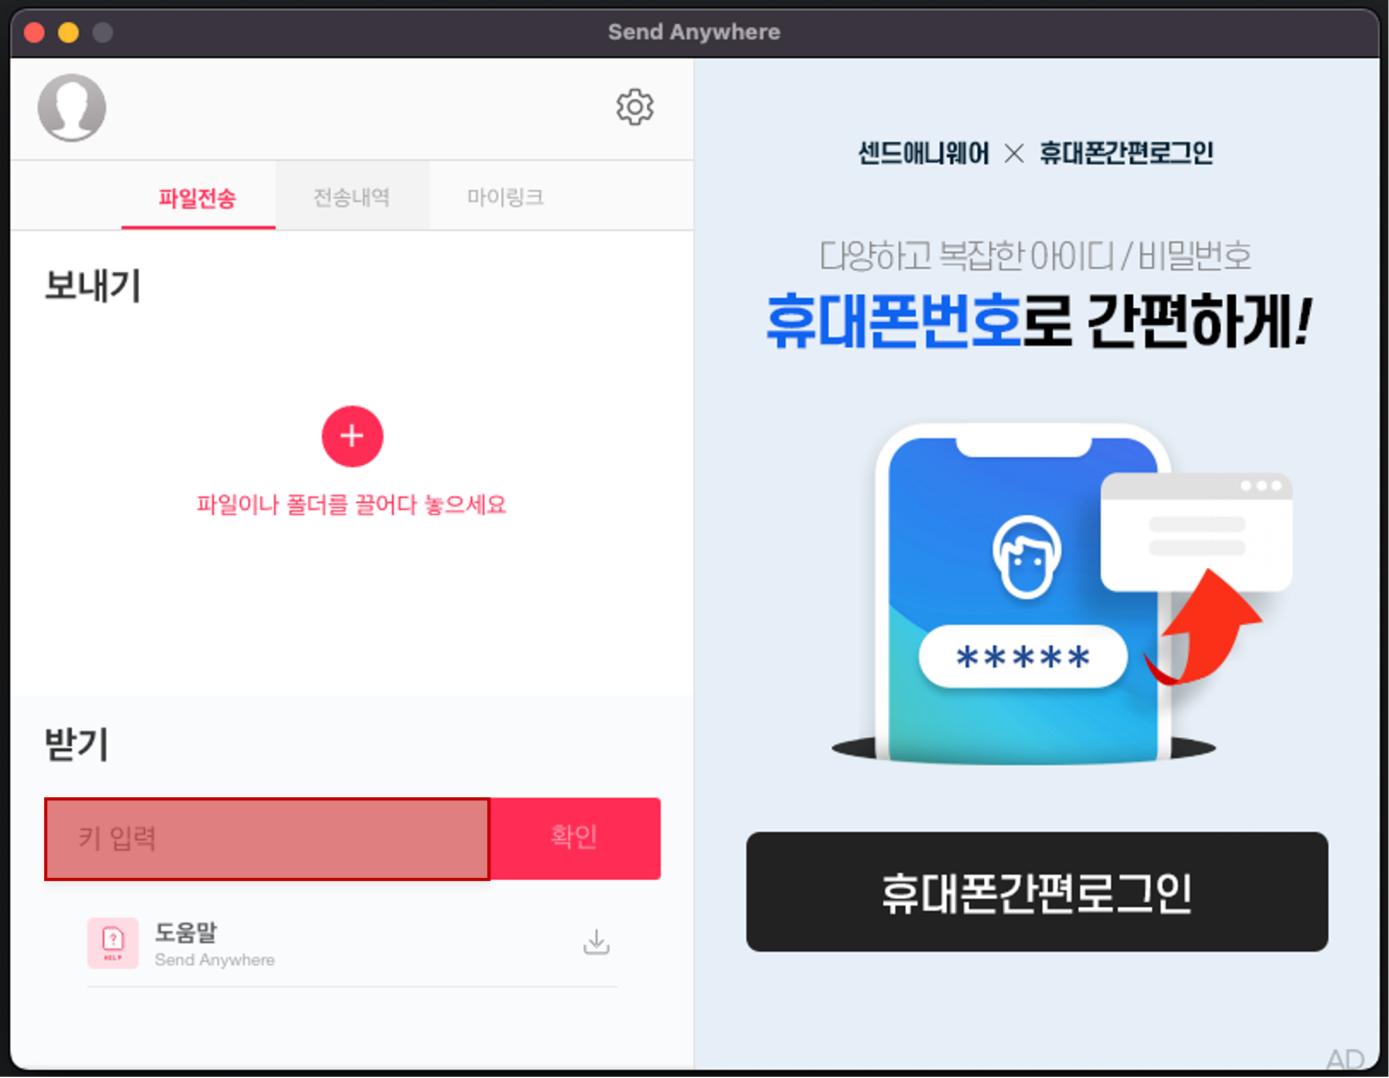Click the 보내기 section heading
The width and height of the screenshot is (1389, 1078).
click(93, 285)
